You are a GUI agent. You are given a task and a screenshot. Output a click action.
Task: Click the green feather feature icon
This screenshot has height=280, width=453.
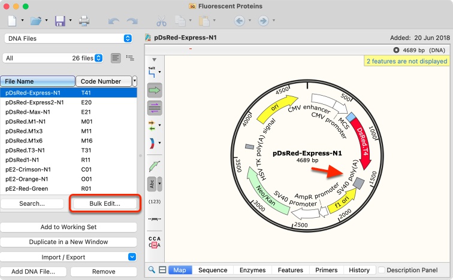point(155,166)
